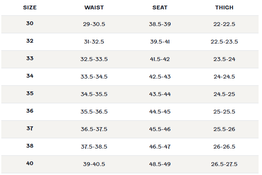The height and width of the screenshot is (175, 262).
Task: Click the SEAT column header
Action: pos(160,8)
